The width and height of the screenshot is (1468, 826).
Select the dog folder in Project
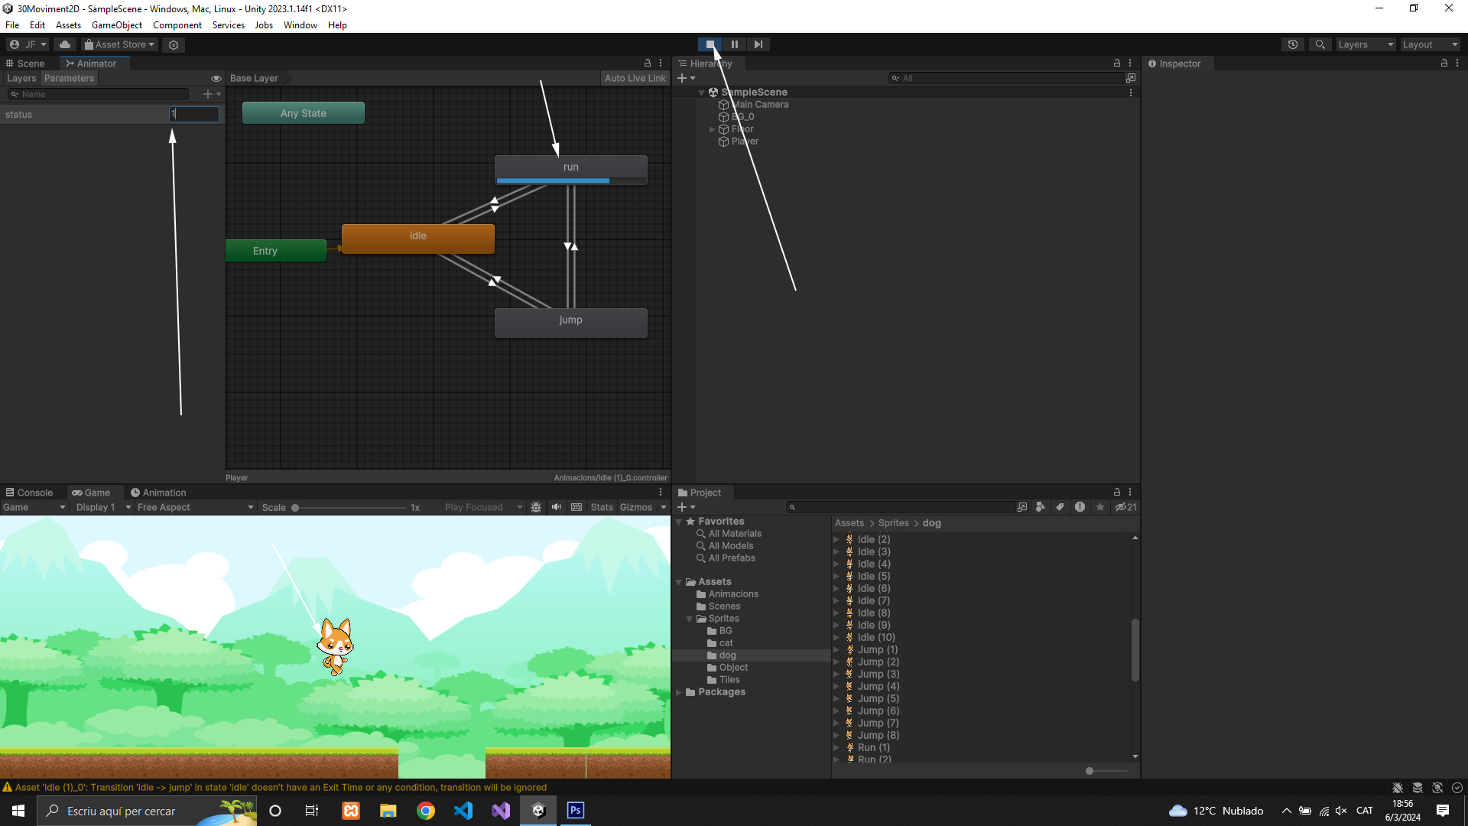tap(727, 655)
